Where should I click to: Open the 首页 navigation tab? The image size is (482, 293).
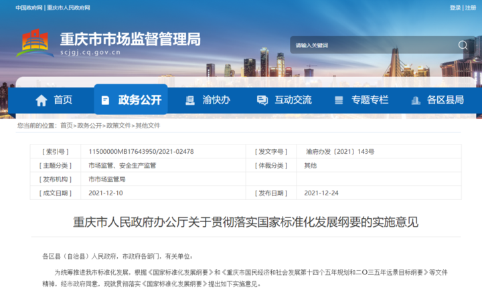tap(63, 100)
